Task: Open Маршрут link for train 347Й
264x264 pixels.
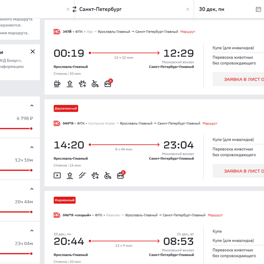Action: click(187, 32)
